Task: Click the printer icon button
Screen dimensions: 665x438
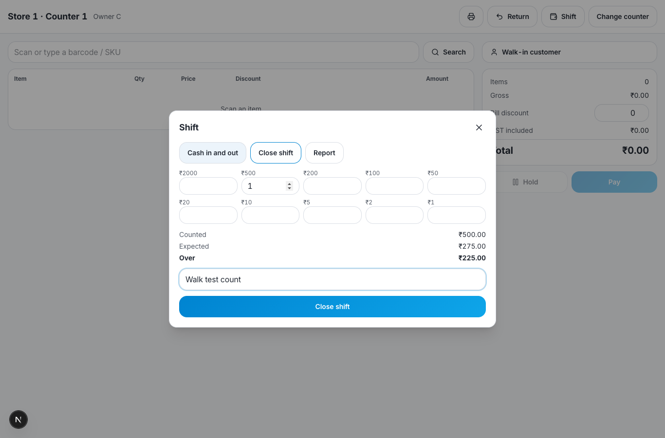Action: coord(471,17)
